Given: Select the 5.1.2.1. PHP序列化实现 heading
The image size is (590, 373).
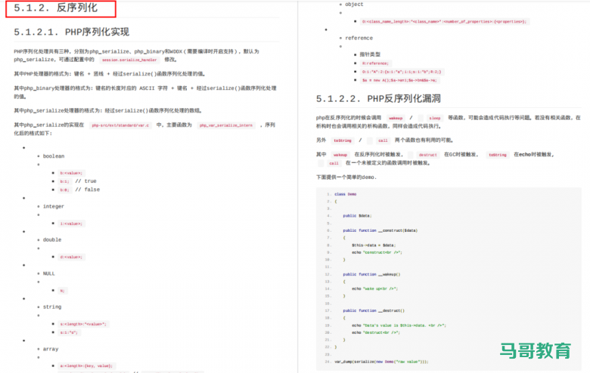Looking at the screenshot, I should [x=72, y=32].
